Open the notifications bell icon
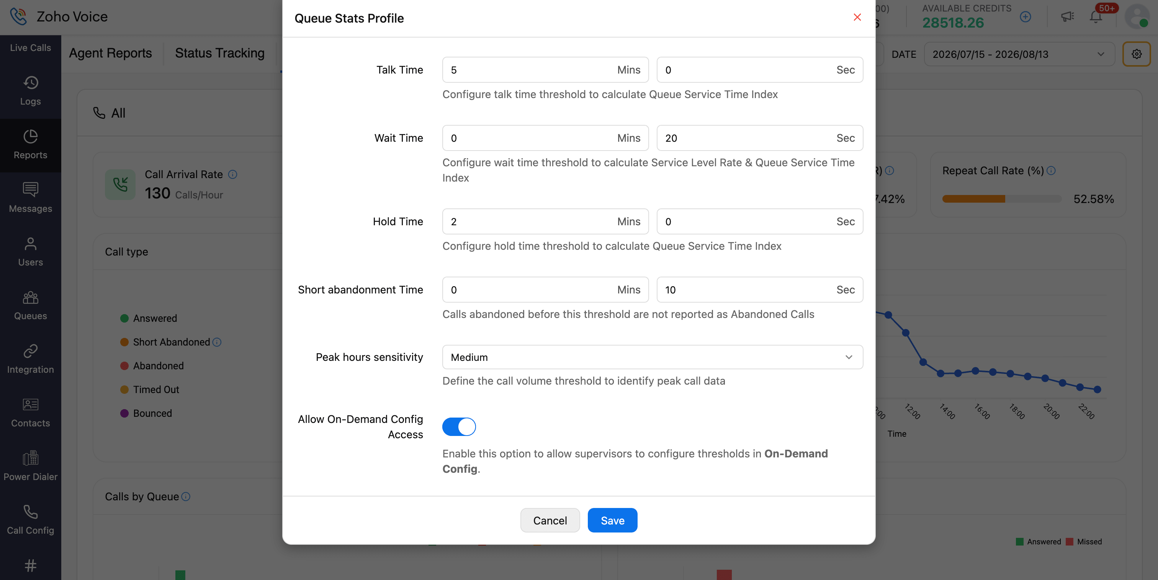Viewport: 1158px width, 580px height. 1096,16
